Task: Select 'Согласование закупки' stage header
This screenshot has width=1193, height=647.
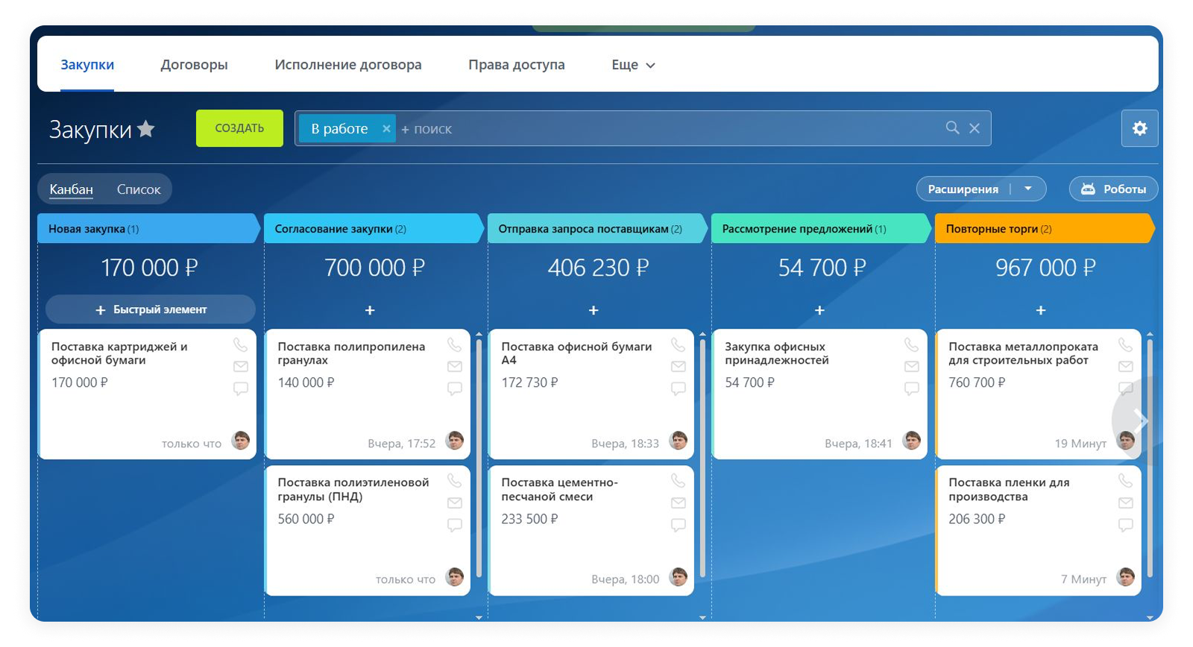Action: click(373, 229)
